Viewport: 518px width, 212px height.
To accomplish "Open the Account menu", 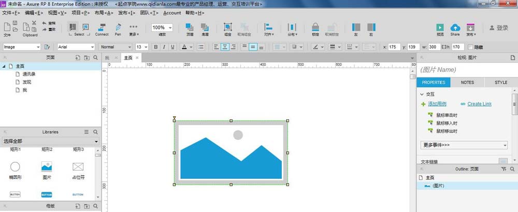I will pyautogui.click(x=172, y=12).
